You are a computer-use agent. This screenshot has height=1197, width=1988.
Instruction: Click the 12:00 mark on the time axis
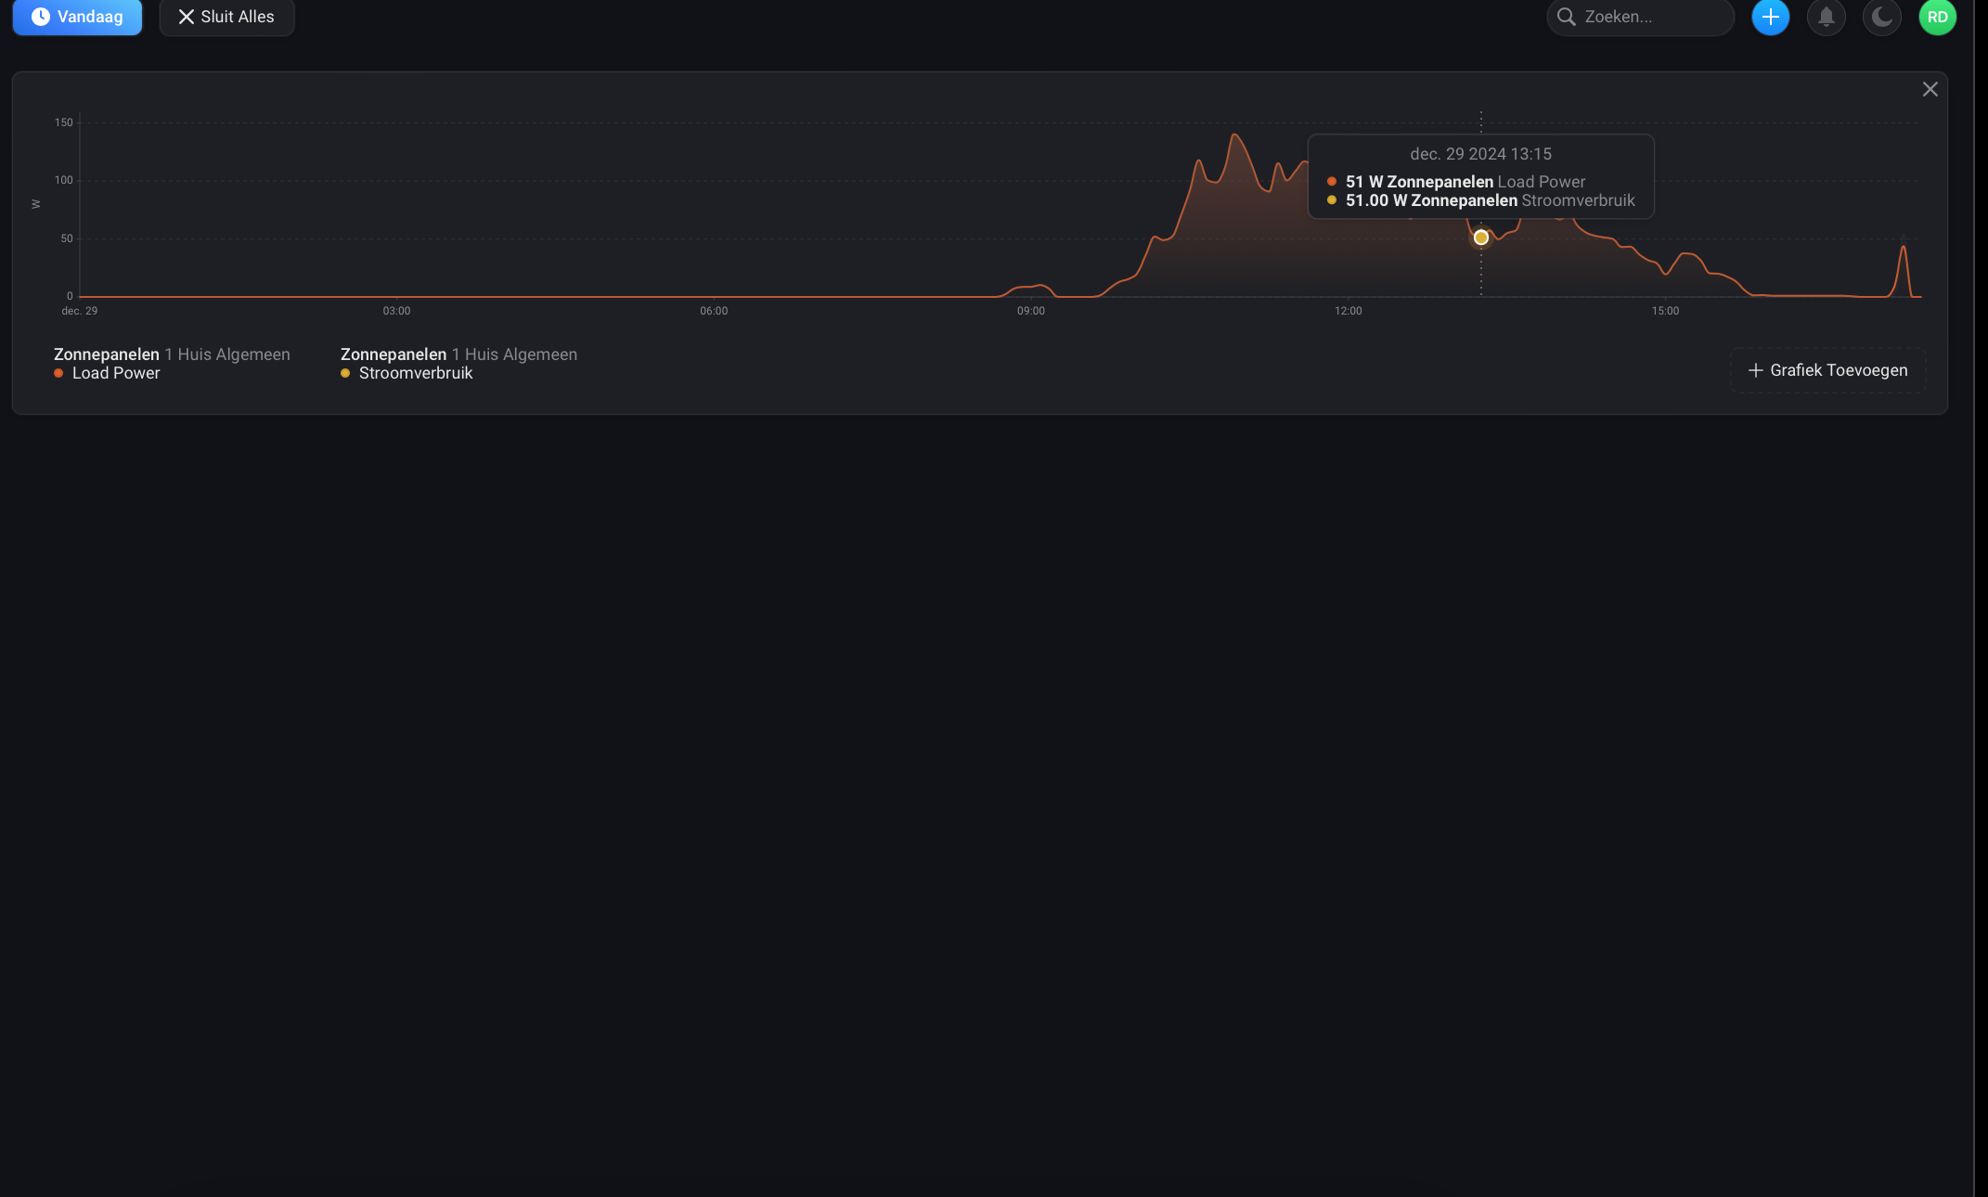pyautogui.click(x=1348, y=311)
